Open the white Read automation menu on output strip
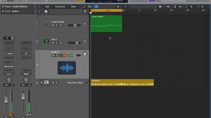The image size is (211, 118). click(x=26, y=74)
